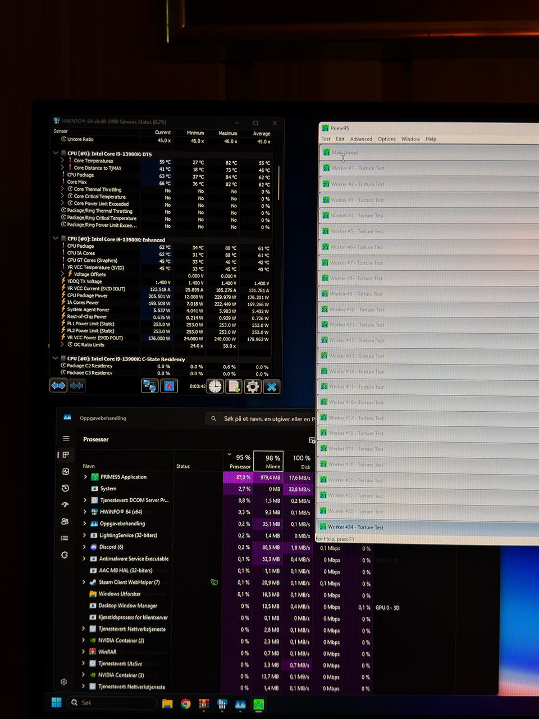
Task: Open WinRAR from the taskbar
Action: tap(204, 704)
